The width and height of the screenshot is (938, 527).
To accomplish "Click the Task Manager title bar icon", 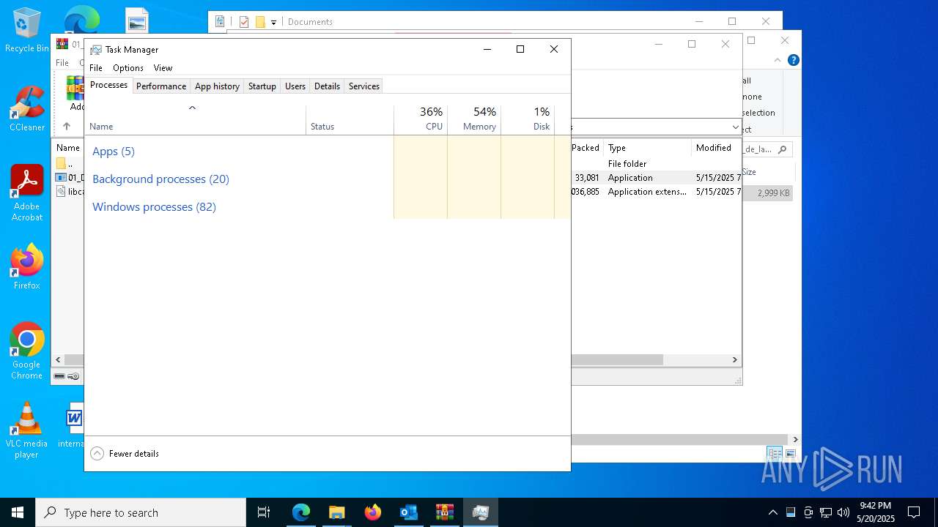I will tap(96, 50).
